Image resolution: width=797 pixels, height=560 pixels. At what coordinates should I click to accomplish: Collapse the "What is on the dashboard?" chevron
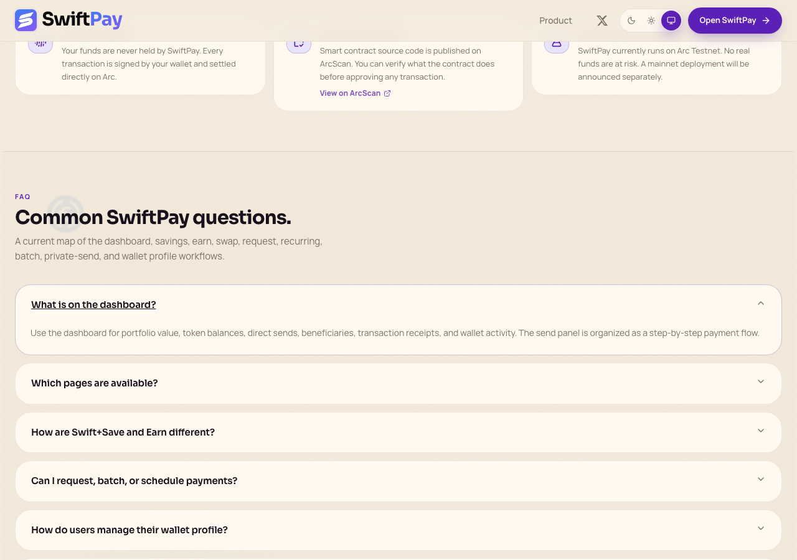coord(761,304)
